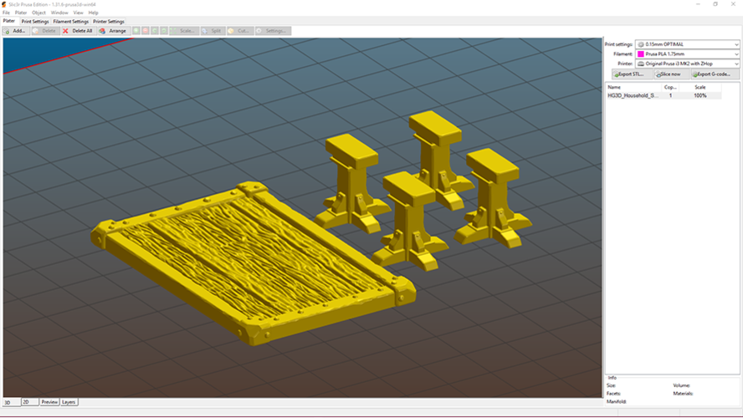Click the Export STL... button
This screenshot has height=418, width=743.
[x=632, y=74]
